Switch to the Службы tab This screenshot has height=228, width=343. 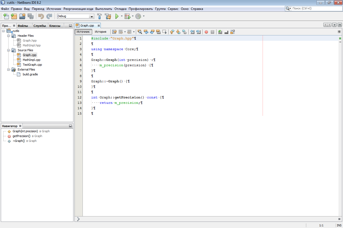[x=40, y=26]
